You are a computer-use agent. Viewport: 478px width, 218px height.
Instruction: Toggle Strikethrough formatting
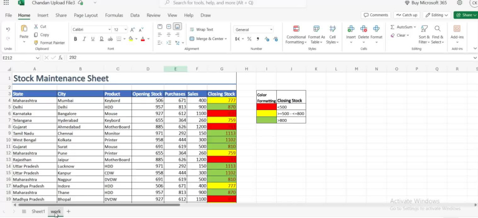(x=110, y=39)
